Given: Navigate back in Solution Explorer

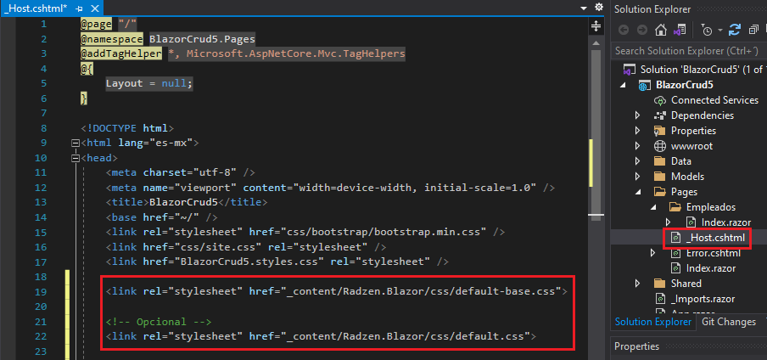Looking at the screenshot, I should pos(623,31).
